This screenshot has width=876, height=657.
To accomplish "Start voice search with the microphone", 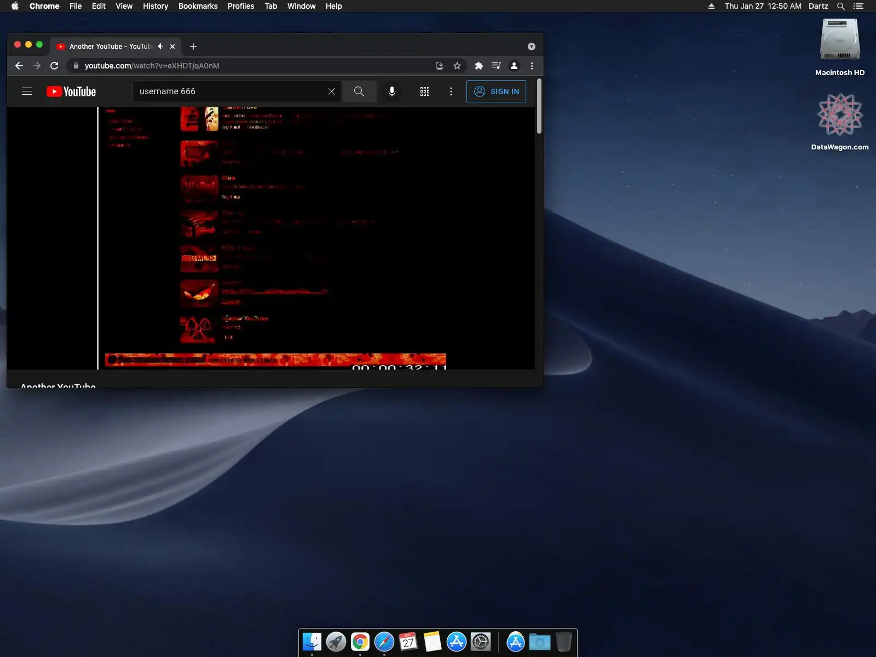I will (x=392, y=91).
